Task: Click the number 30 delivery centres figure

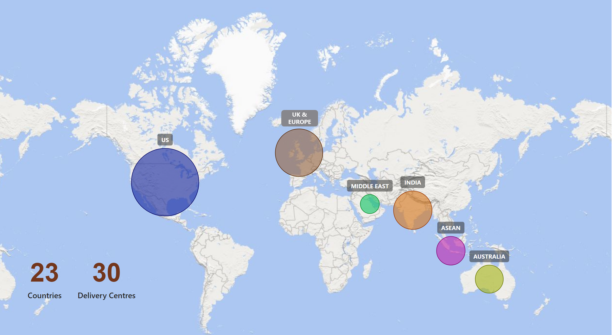Action: point(106,273)
